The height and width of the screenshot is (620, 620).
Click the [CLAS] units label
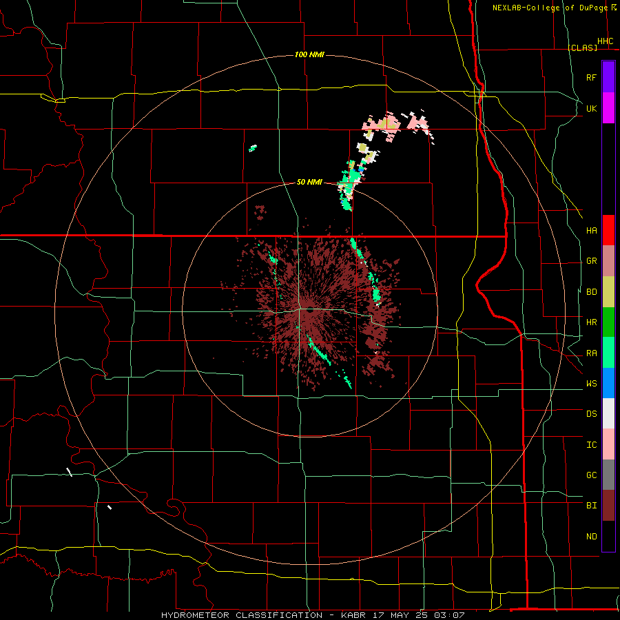click(x=582, y=48)
